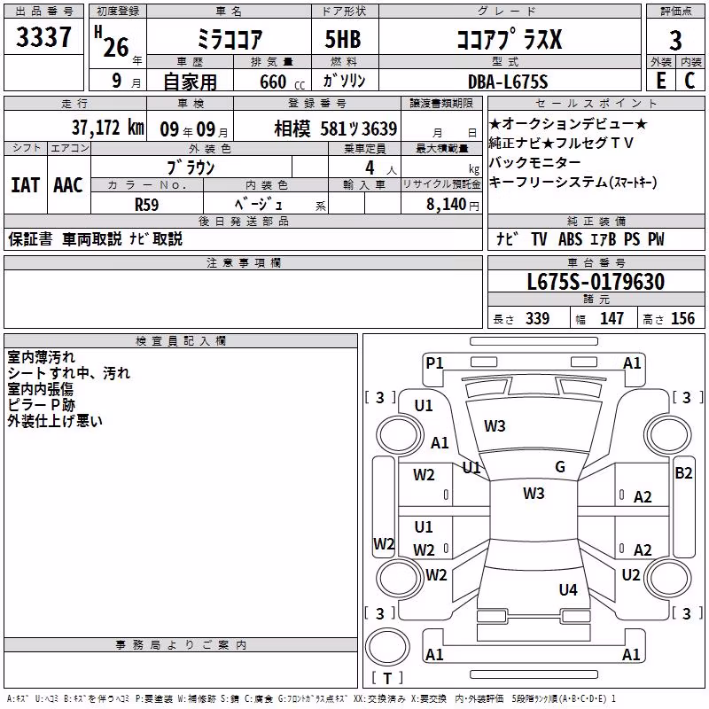The image size is (709, 709).
Task: Click the キーフリーシステム sales point line
Action: (573, 183)
